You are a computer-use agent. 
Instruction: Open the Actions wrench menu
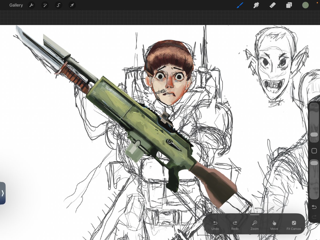tap(31, 5)
